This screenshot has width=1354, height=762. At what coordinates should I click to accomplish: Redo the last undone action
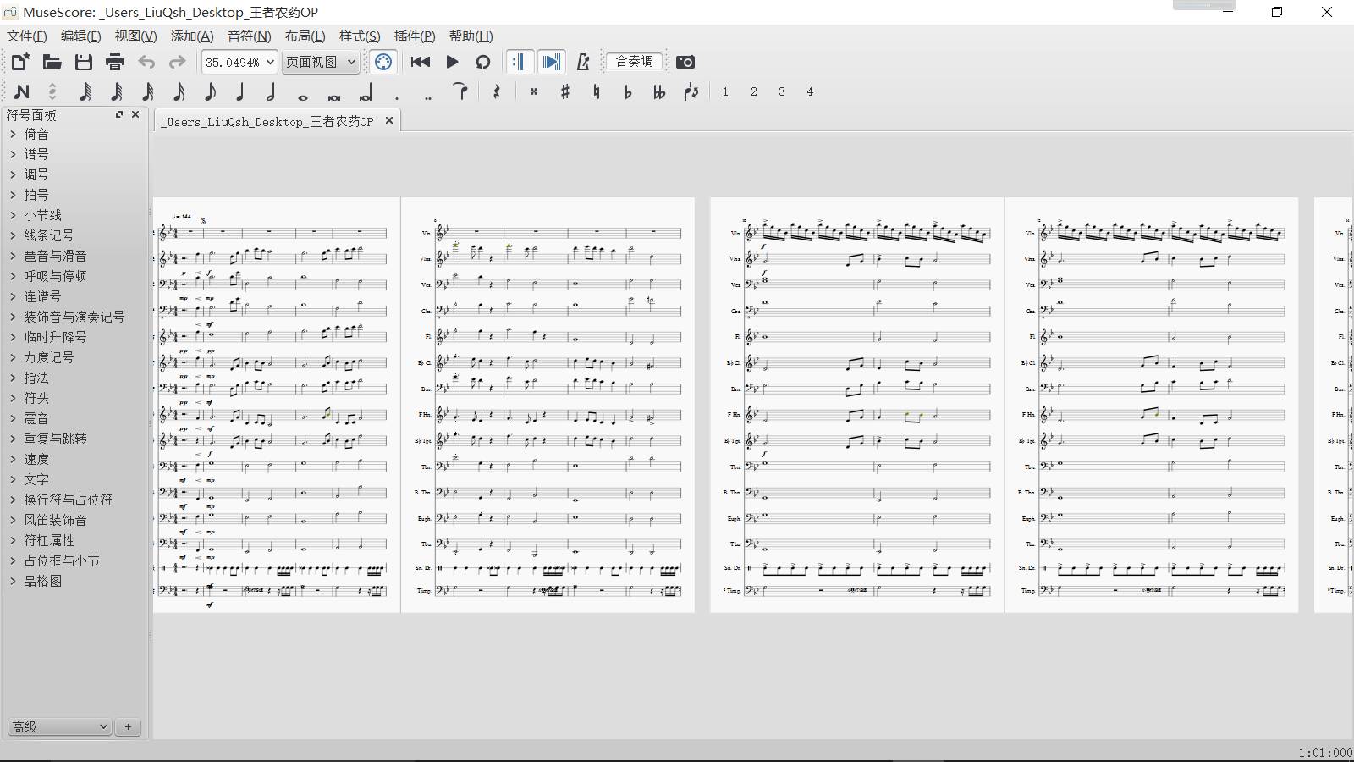click(x=177, y=62)
